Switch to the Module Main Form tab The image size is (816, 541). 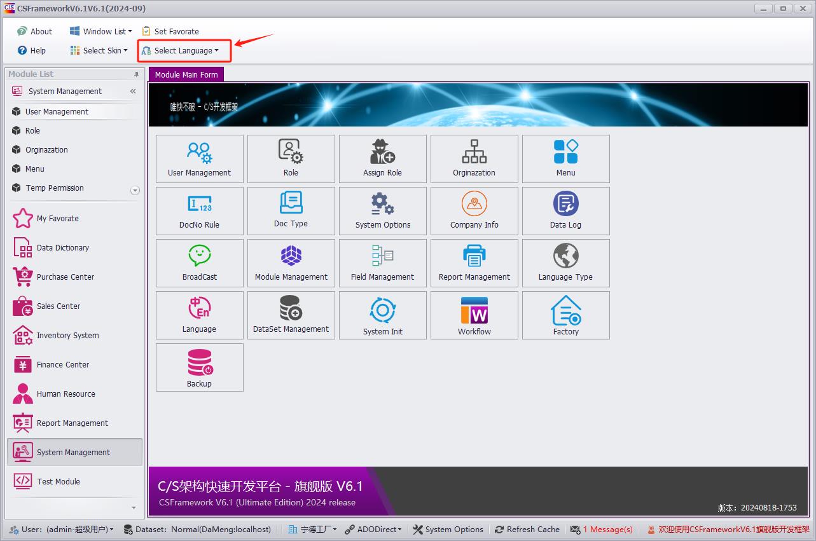click(186, 75)
